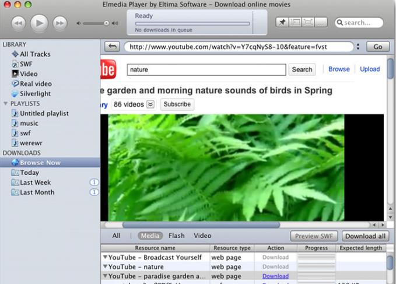Switch resource filter to All
The image size is (396, 284).
116,236
